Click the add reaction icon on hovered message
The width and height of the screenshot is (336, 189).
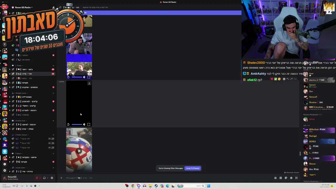[x=284, y=79]
